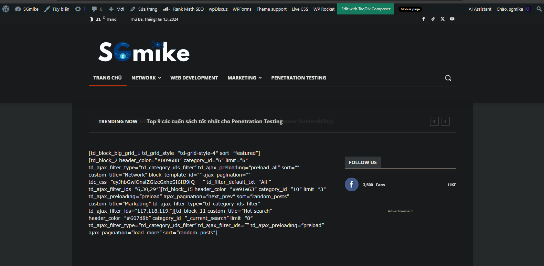Click the Advertisement label
The width and height of the screenshot is (544, 266).
pyautogui.click(x=400, y=211)
